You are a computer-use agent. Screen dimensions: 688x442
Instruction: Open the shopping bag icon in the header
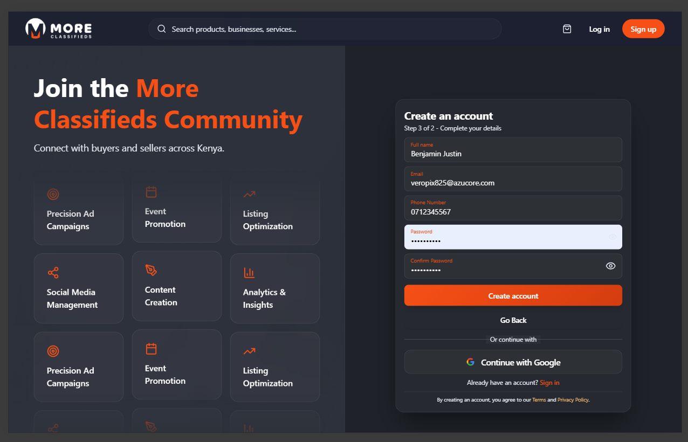[567, 29]
